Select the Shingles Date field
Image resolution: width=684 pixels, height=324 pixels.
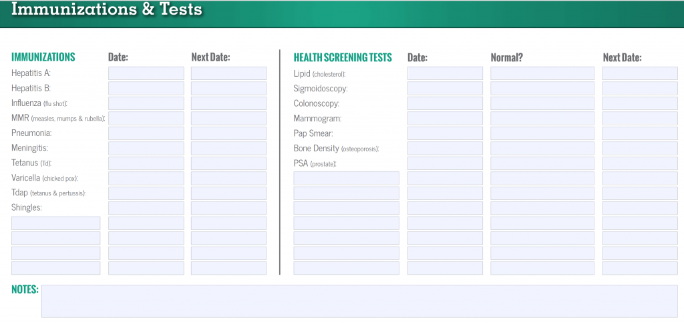click(146, 208)
